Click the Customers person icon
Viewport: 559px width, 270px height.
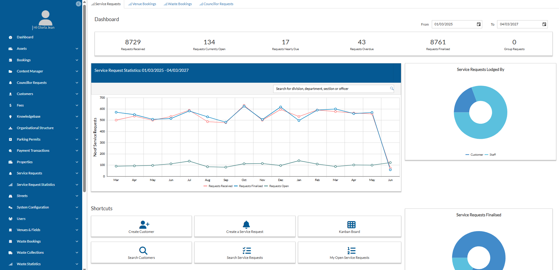tap(11, 94)
